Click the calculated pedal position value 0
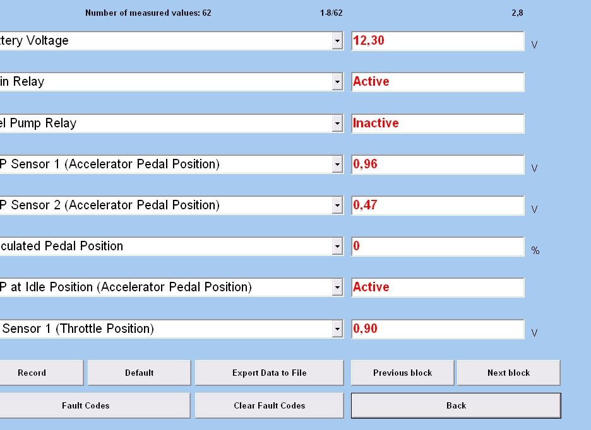Screen dimensions: 591x430 438,247
